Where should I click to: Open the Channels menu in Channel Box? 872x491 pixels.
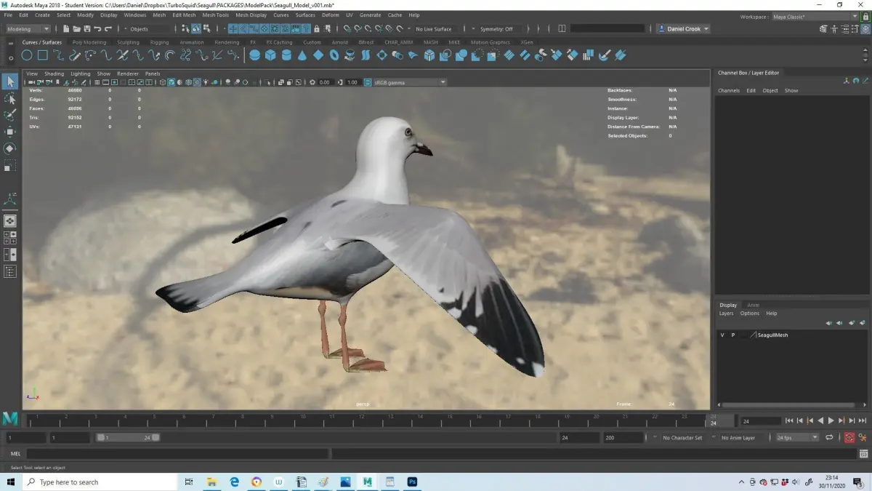(x=729, y=91)
